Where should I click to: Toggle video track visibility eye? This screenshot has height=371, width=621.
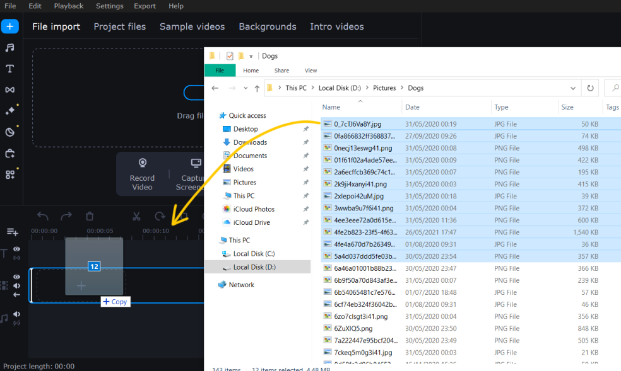point(16,277)
